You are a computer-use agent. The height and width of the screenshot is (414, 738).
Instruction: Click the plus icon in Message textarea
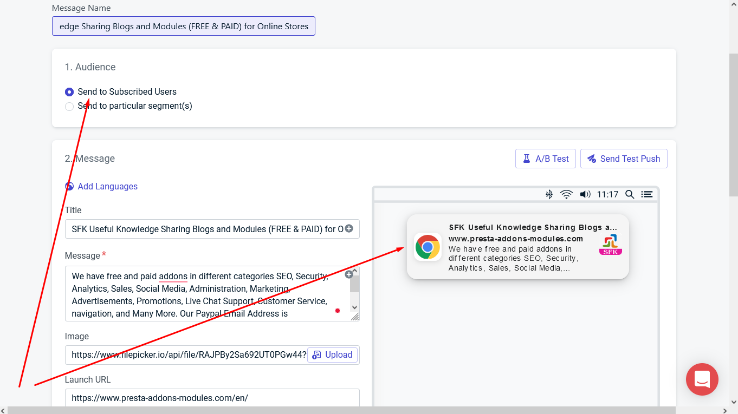[x=349, y=274]
